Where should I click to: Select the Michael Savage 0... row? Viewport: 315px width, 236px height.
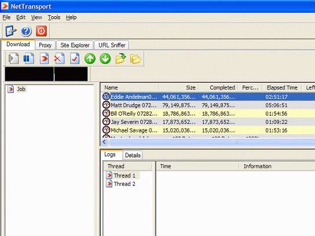coord(208,130)
